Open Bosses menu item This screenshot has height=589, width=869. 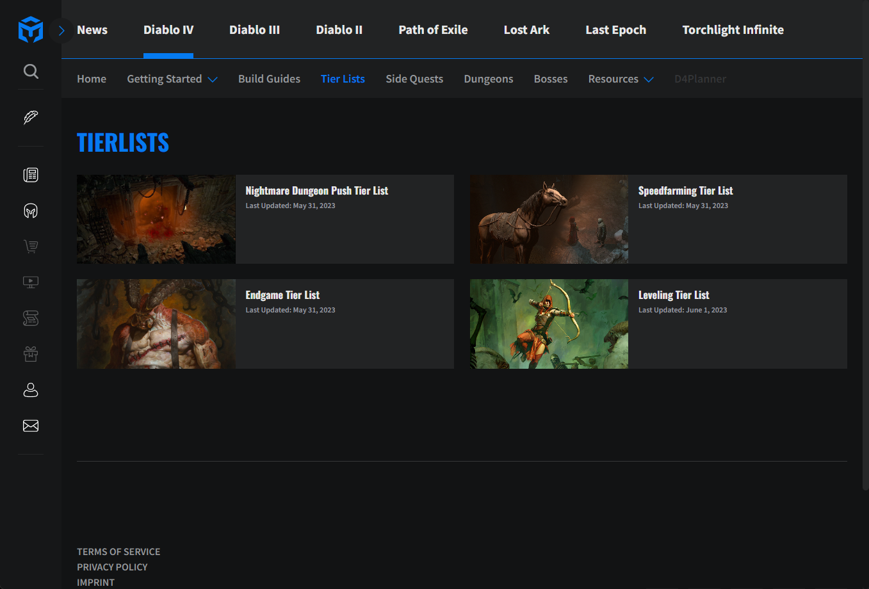pos(551,79)
